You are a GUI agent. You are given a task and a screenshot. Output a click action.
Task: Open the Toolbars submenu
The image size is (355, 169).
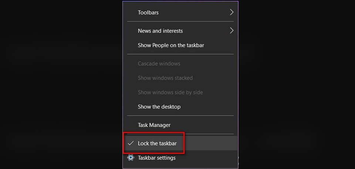[x=180, y=13]
